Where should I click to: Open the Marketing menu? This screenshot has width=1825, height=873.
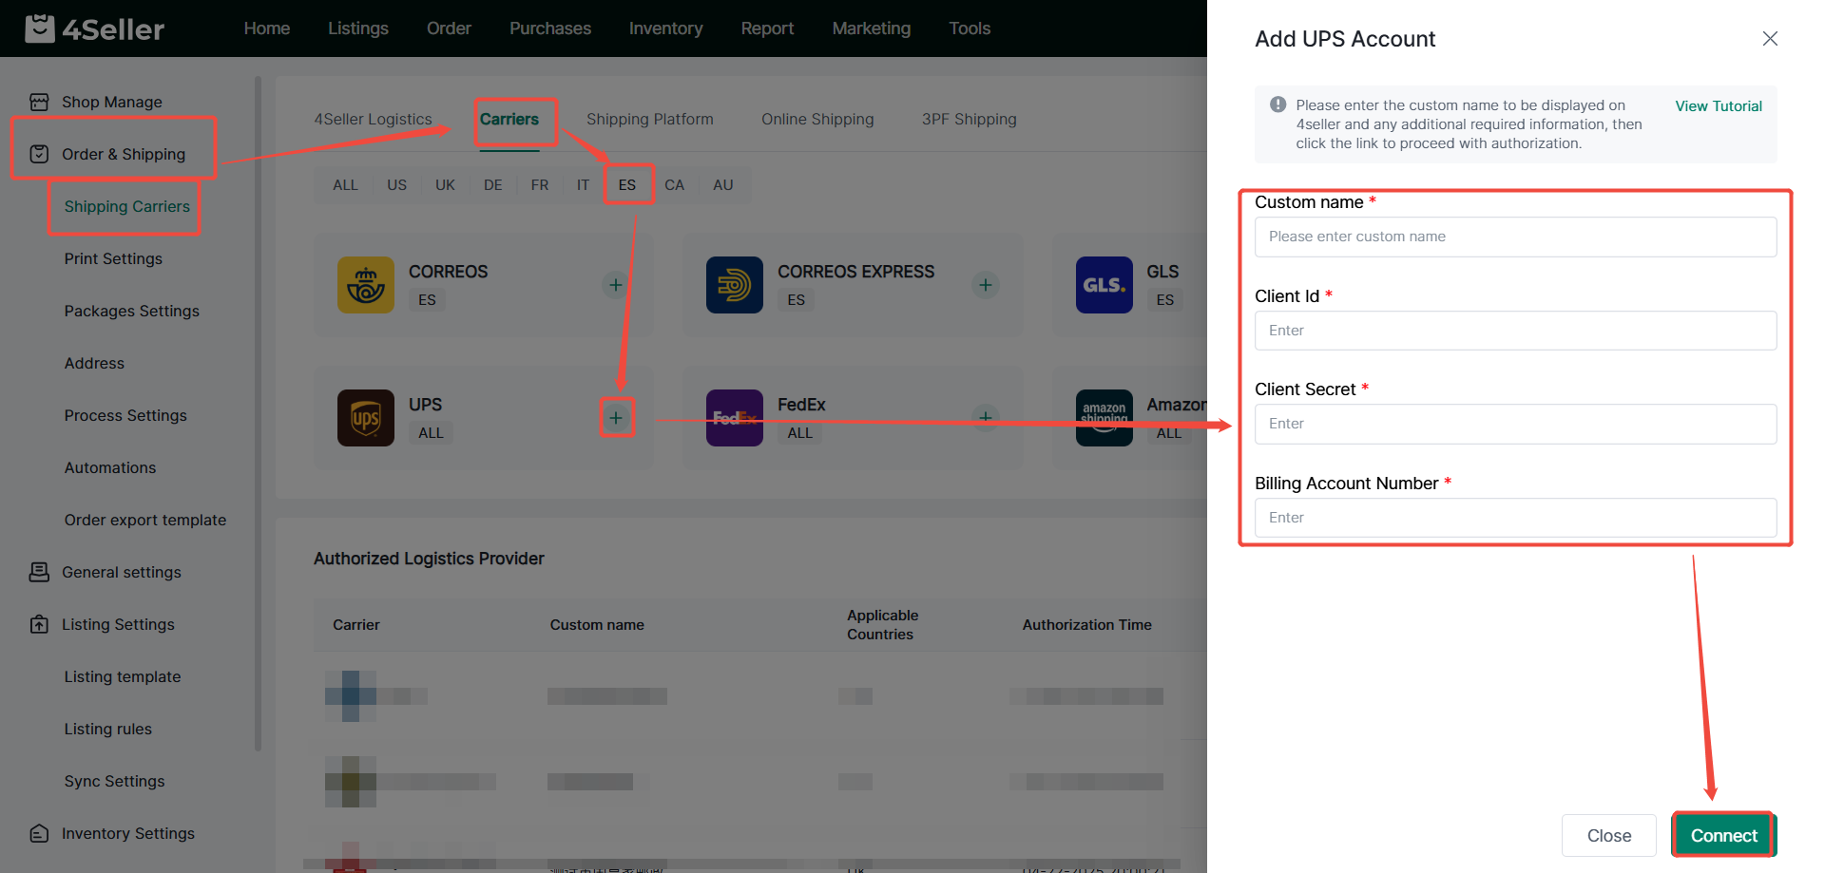872,28
